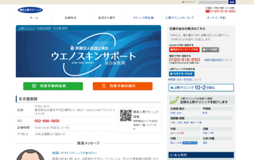Click the target icon on green button
The image size is (254, 160).
(34, 86)
